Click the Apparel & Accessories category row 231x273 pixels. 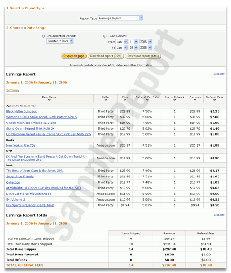point(115,106)
